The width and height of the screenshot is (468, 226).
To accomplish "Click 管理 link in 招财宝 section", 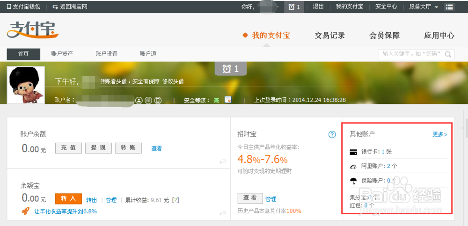I will [271, 199].
